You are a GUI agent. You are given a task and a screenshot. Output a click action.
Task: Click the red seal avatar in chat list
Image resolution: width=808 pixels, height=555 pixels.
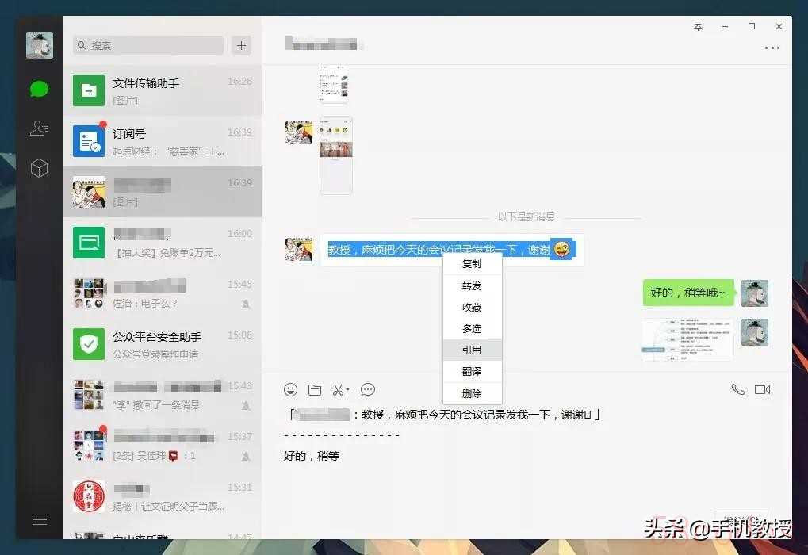pyautogui.click(x=89, y=496)
